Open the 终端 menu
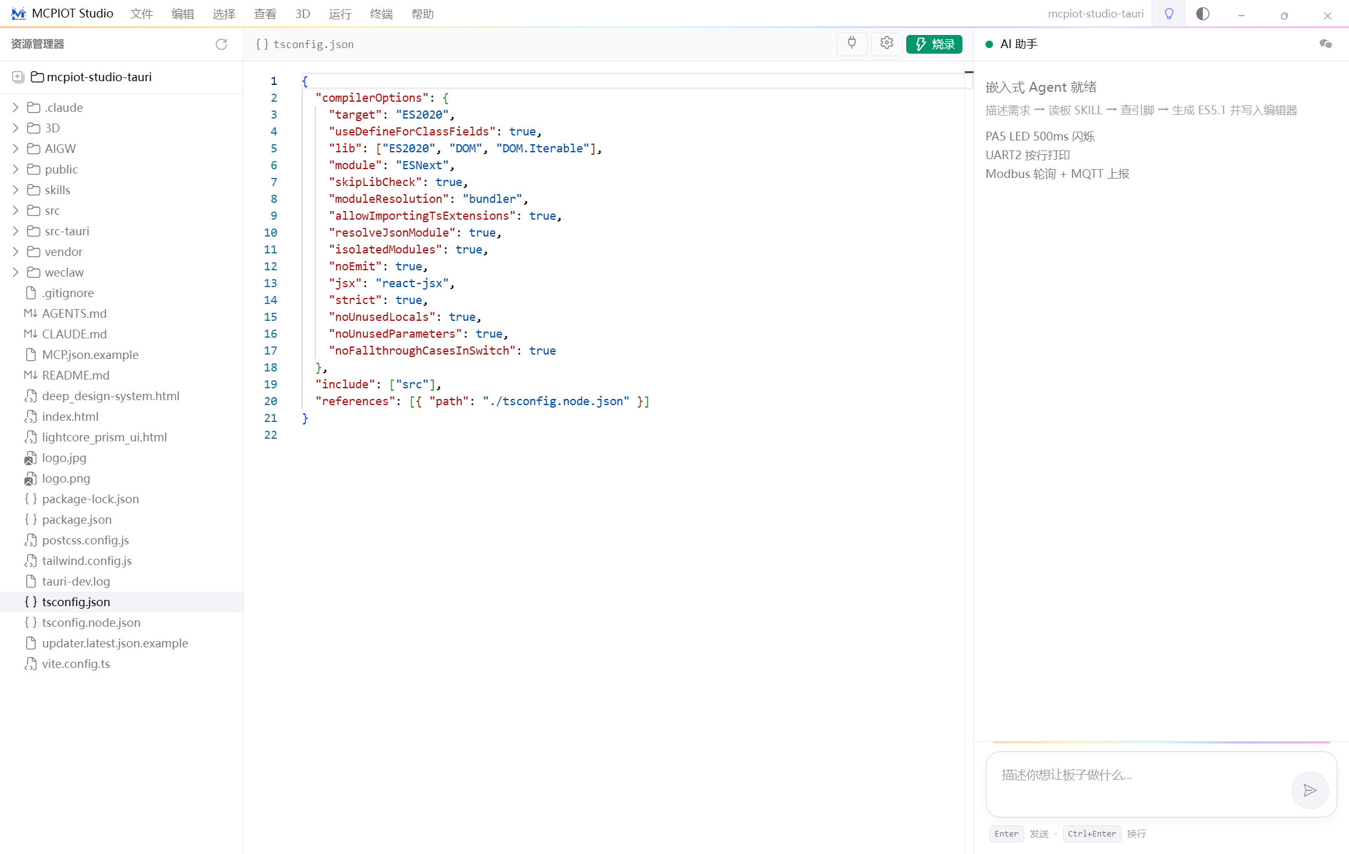Viewport: 1349px width, 854px height. [382, 14]
